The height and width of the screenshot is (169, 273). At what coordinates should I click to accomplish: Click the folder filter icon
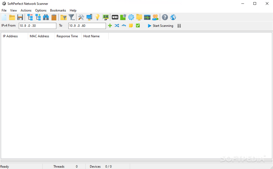point(64,17)
